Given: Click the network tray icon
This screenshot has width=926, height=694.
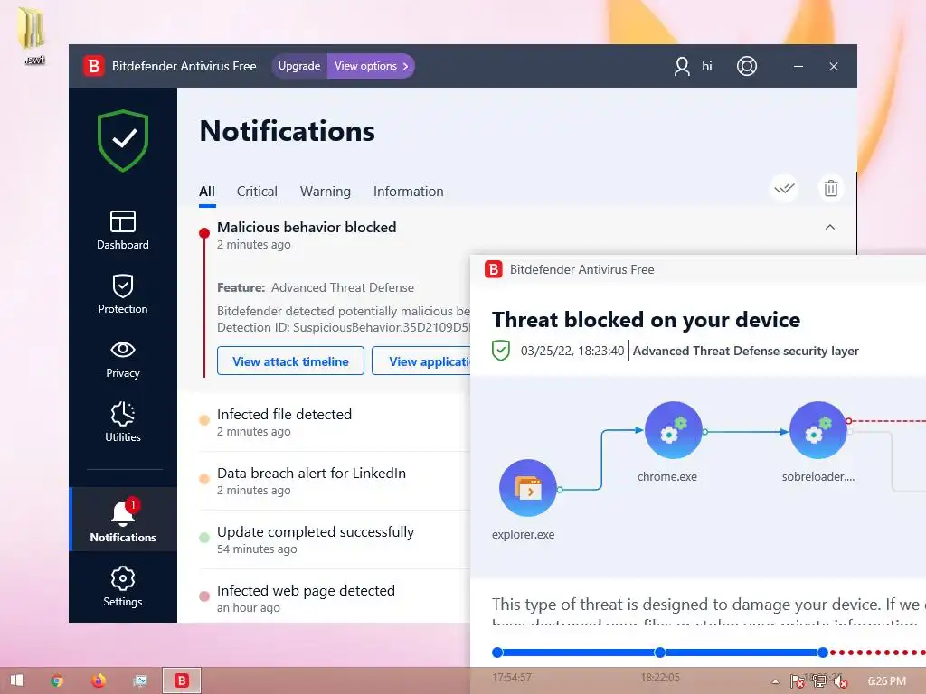Looking at the screenshot, I should 819,681.
